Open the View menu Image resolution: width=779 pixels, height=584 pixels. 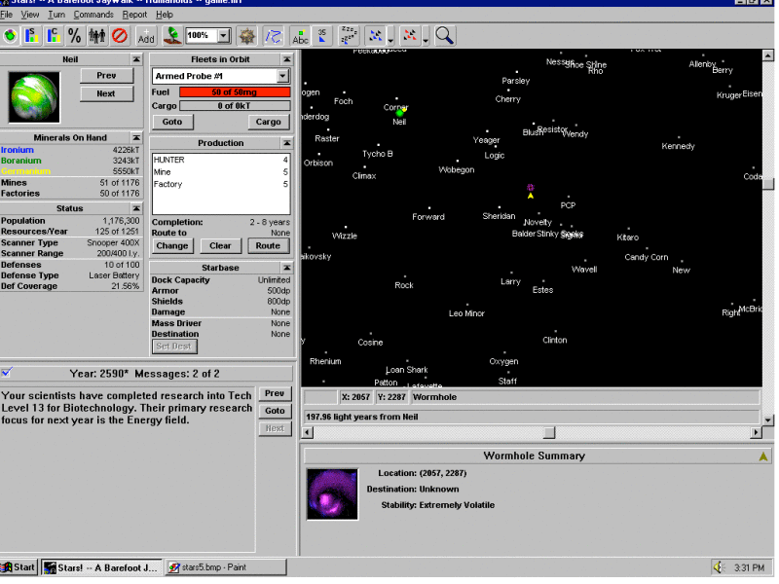(x=30, y=15)
